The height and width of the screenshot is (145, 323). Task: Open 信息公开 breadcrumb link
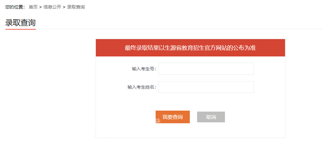pyautogui.click(x=52, y=7)
